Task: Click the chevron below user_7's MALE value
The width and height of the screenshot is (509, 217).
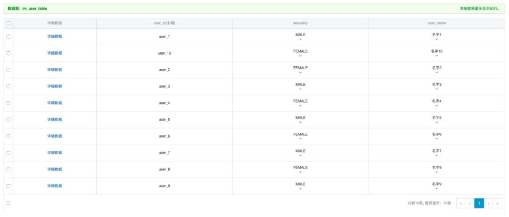Action: (300, 156)
